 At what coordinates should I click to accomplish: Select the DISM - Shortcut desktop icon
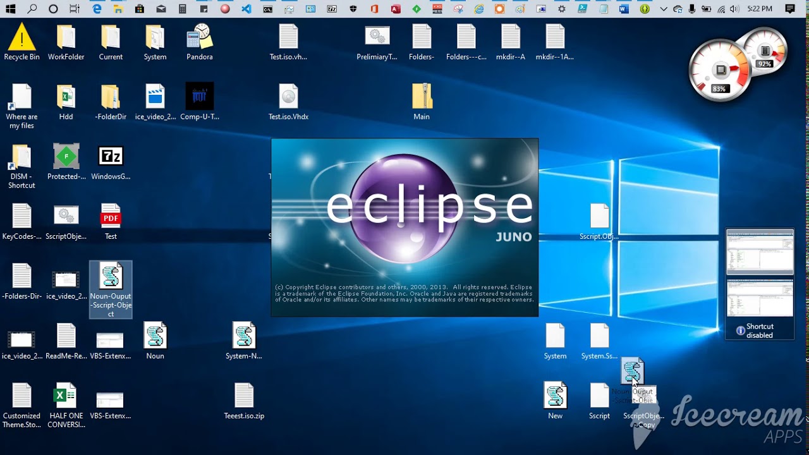[21, 166]
